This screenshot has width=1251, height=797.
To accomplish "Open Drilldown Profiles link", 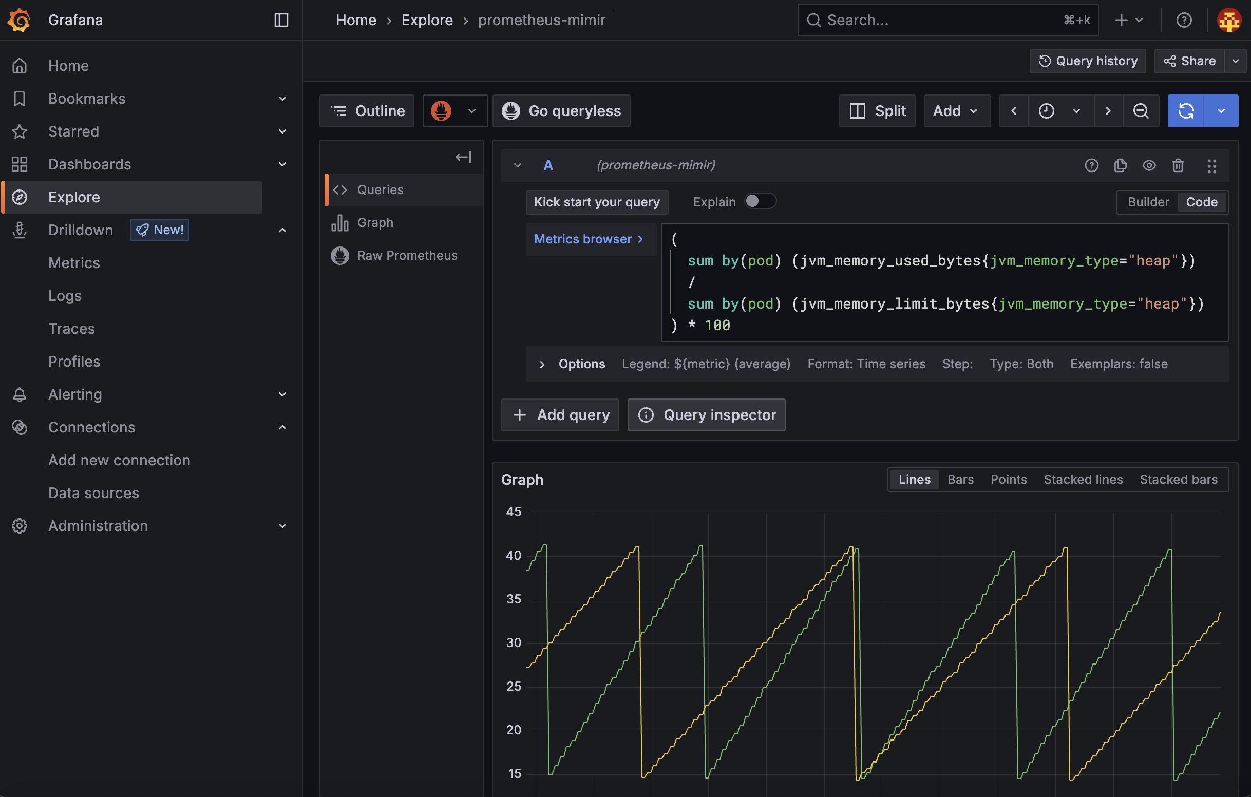I will (74, 361).
